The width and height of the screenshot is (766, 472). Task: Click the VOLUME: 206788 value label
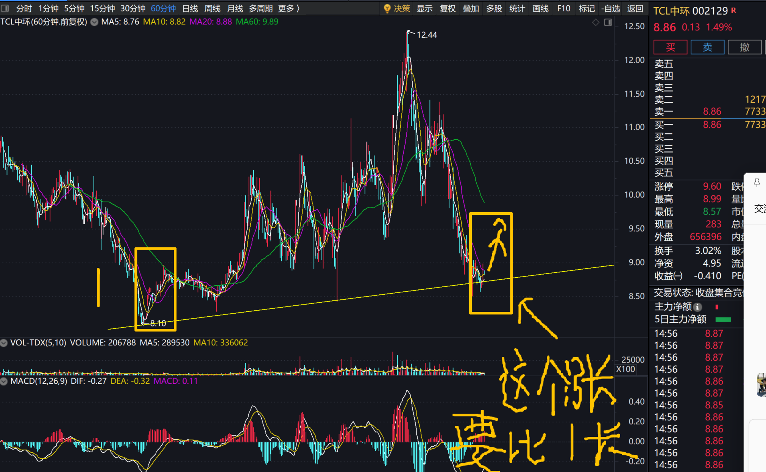[103, 343]
